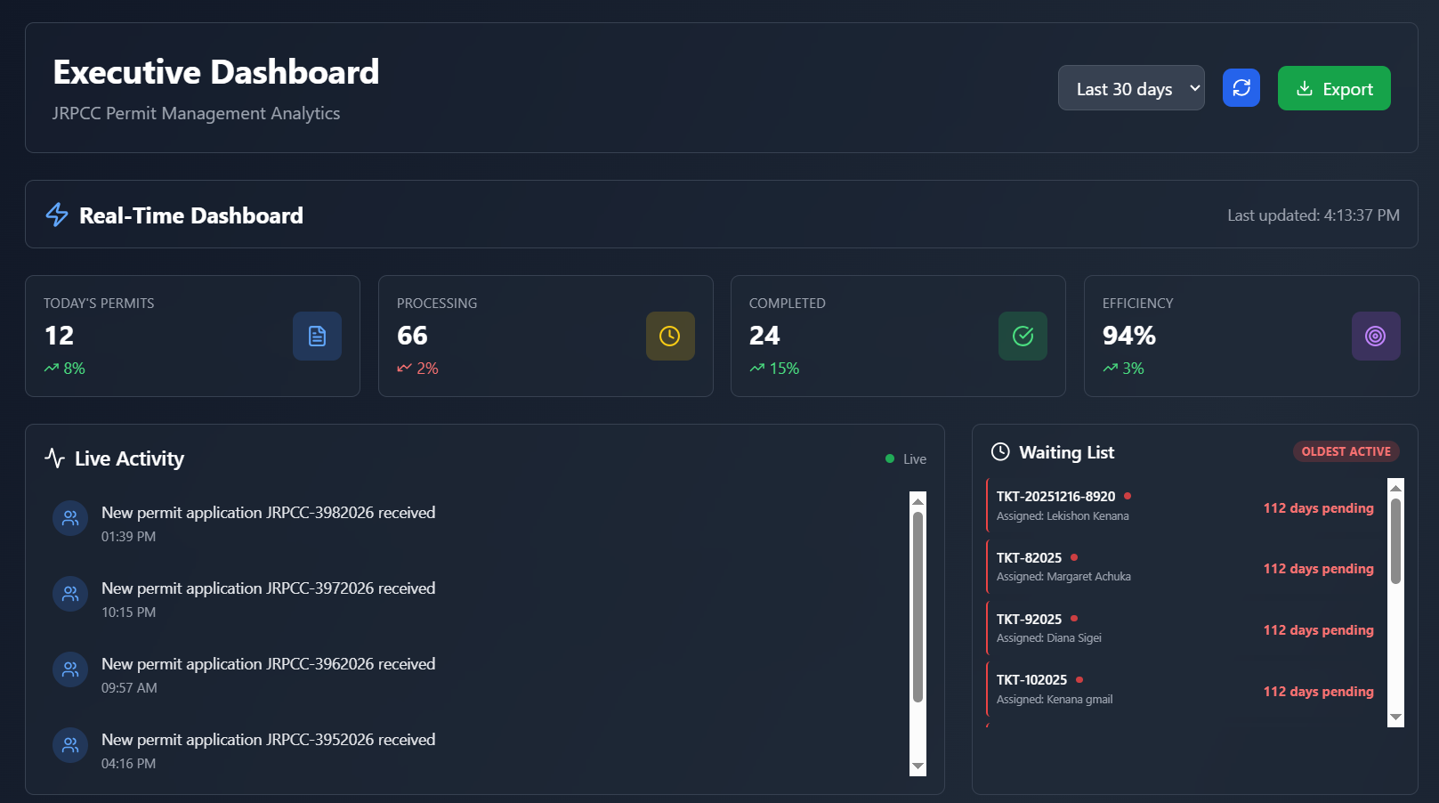Click the user avatar next to JRPCC-3952026 entry
The height and width of the screenshot is (803, 1439).
pos(69,745)
